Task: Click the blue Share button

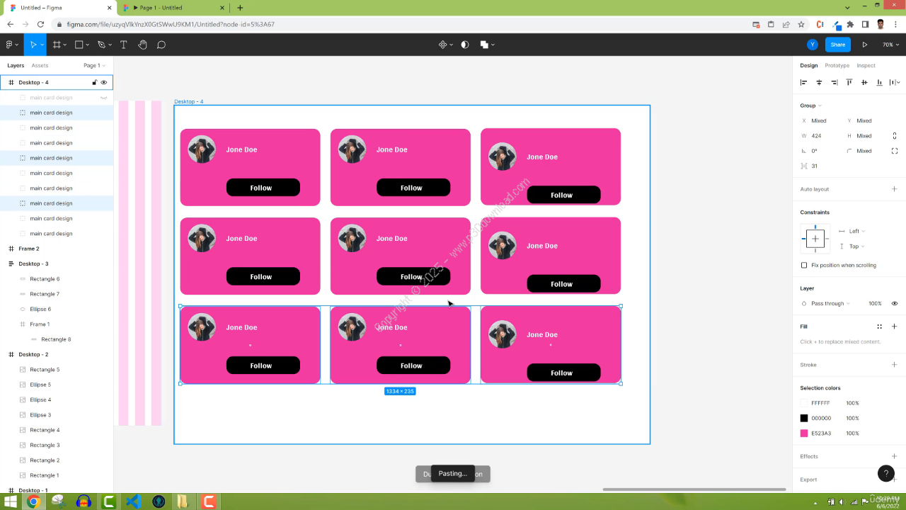Action: (x=838, y=45)
